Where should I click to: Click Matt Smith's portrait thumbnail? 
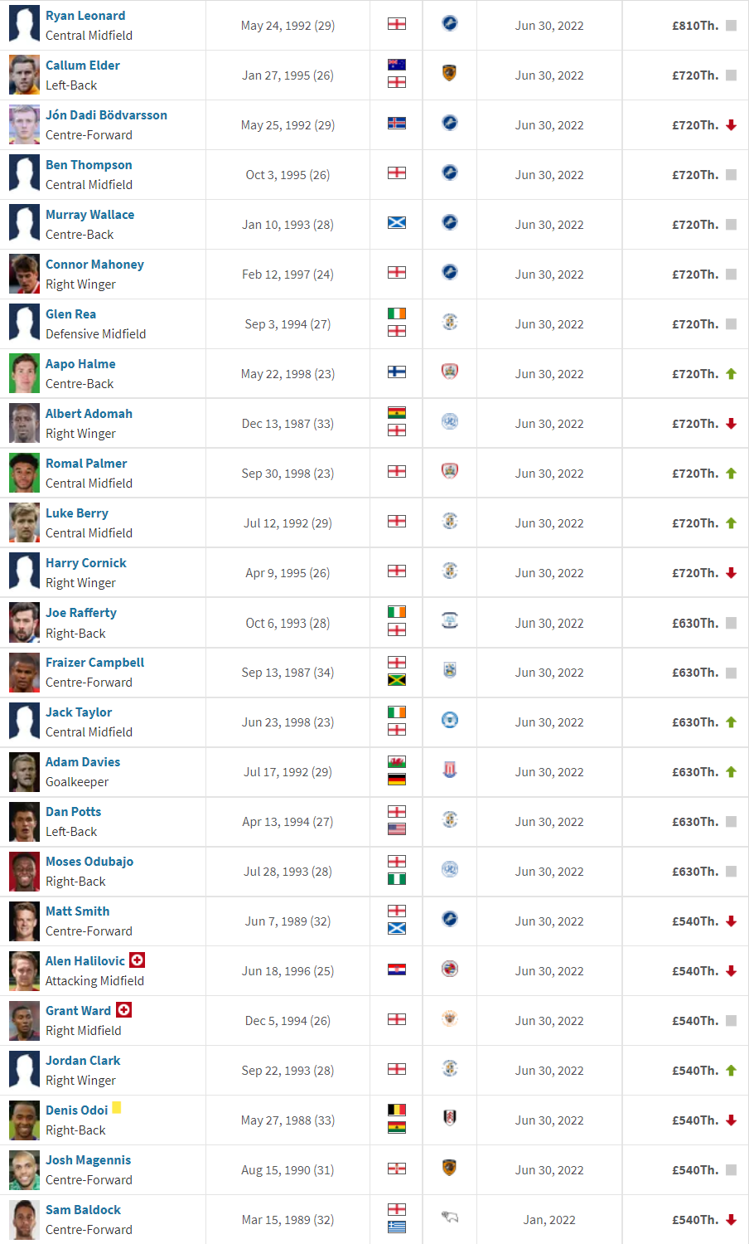click(25, 921)
